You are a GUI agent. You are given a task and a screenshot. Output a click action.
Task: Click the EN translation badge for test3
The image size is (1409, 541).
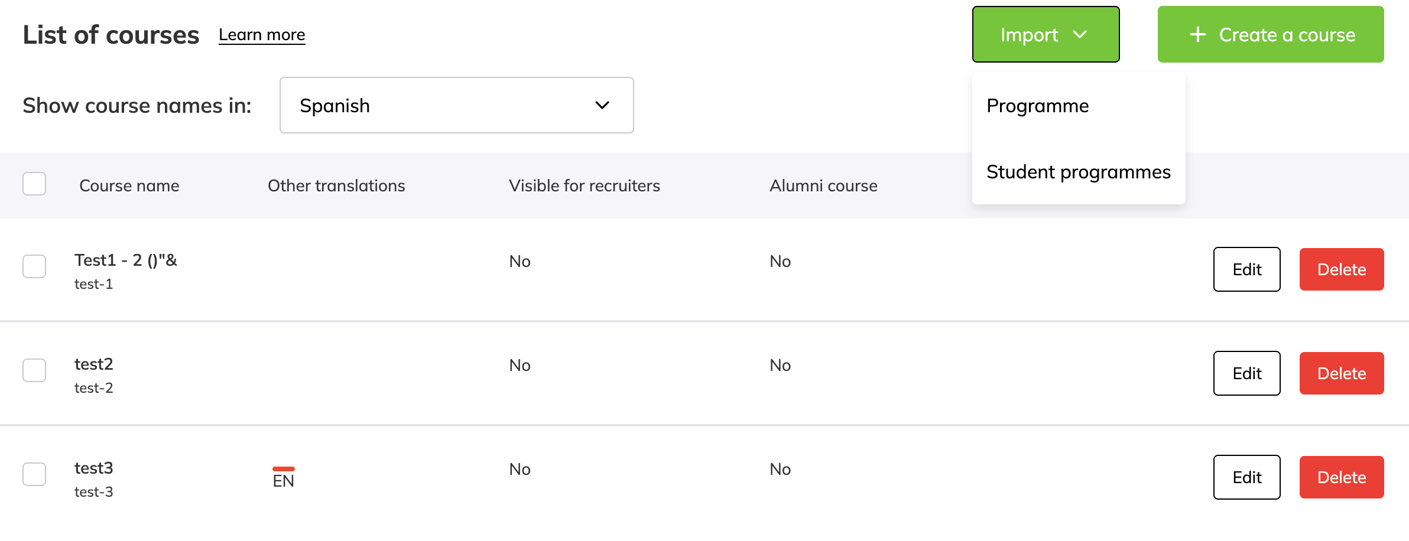284,478
